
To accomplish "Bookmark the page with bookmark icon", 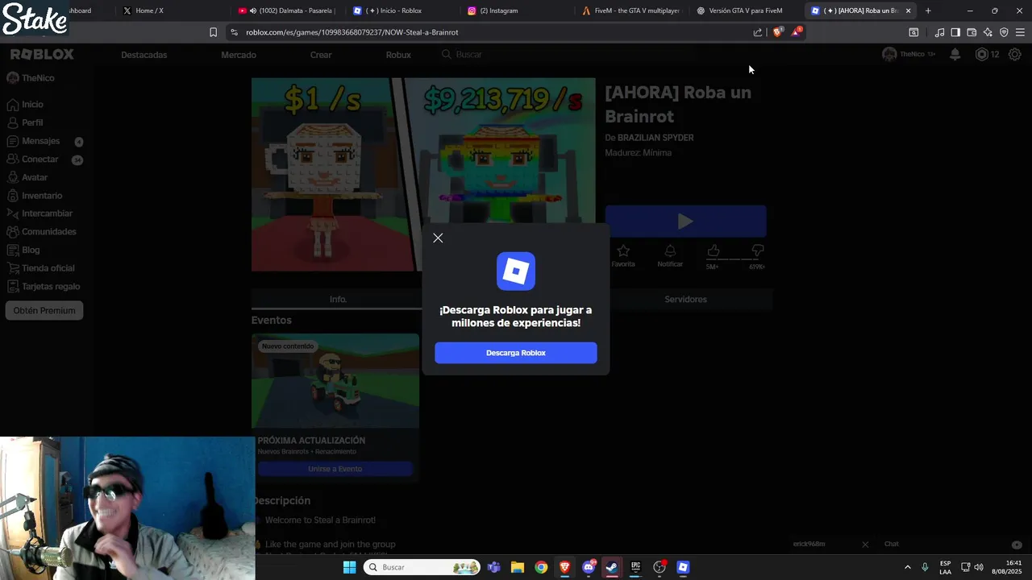I will point(213,32).
